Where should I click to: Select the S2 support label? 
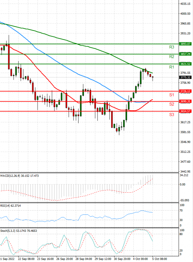pyautogui.click(x=171, y=104)
